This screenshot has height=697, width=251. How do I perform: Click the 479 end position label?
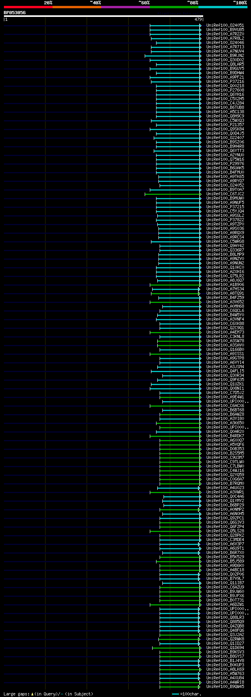pyautogui.click(x=198, y=19)
